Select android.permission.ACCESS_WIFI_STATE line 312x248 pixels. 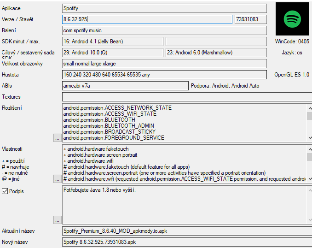(x=110, y=114)
